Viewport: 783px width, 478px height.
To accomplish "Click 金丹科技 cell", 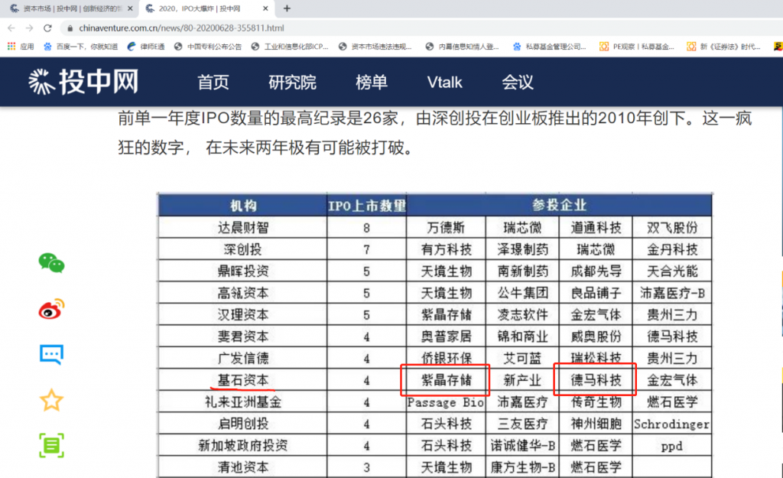I will click(672, 249).
